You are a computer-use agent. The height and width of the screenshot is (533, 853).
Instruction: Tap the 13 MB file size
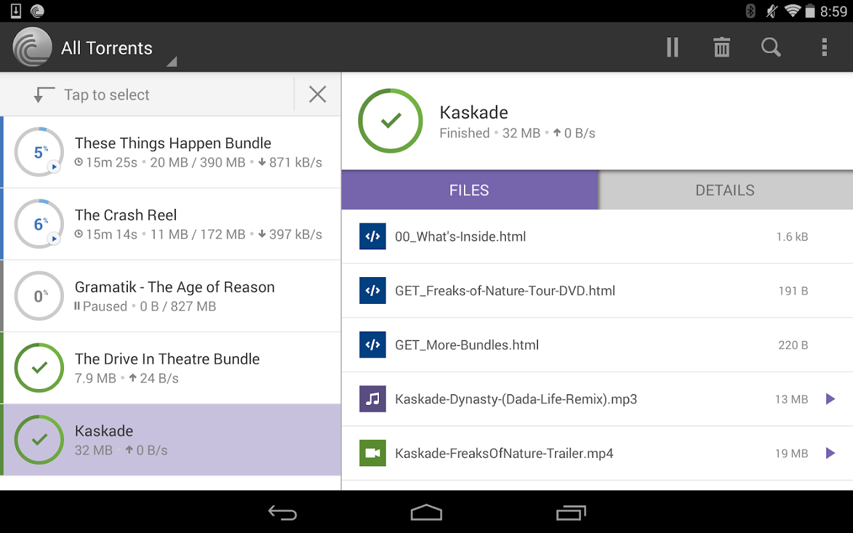(791, 400)
